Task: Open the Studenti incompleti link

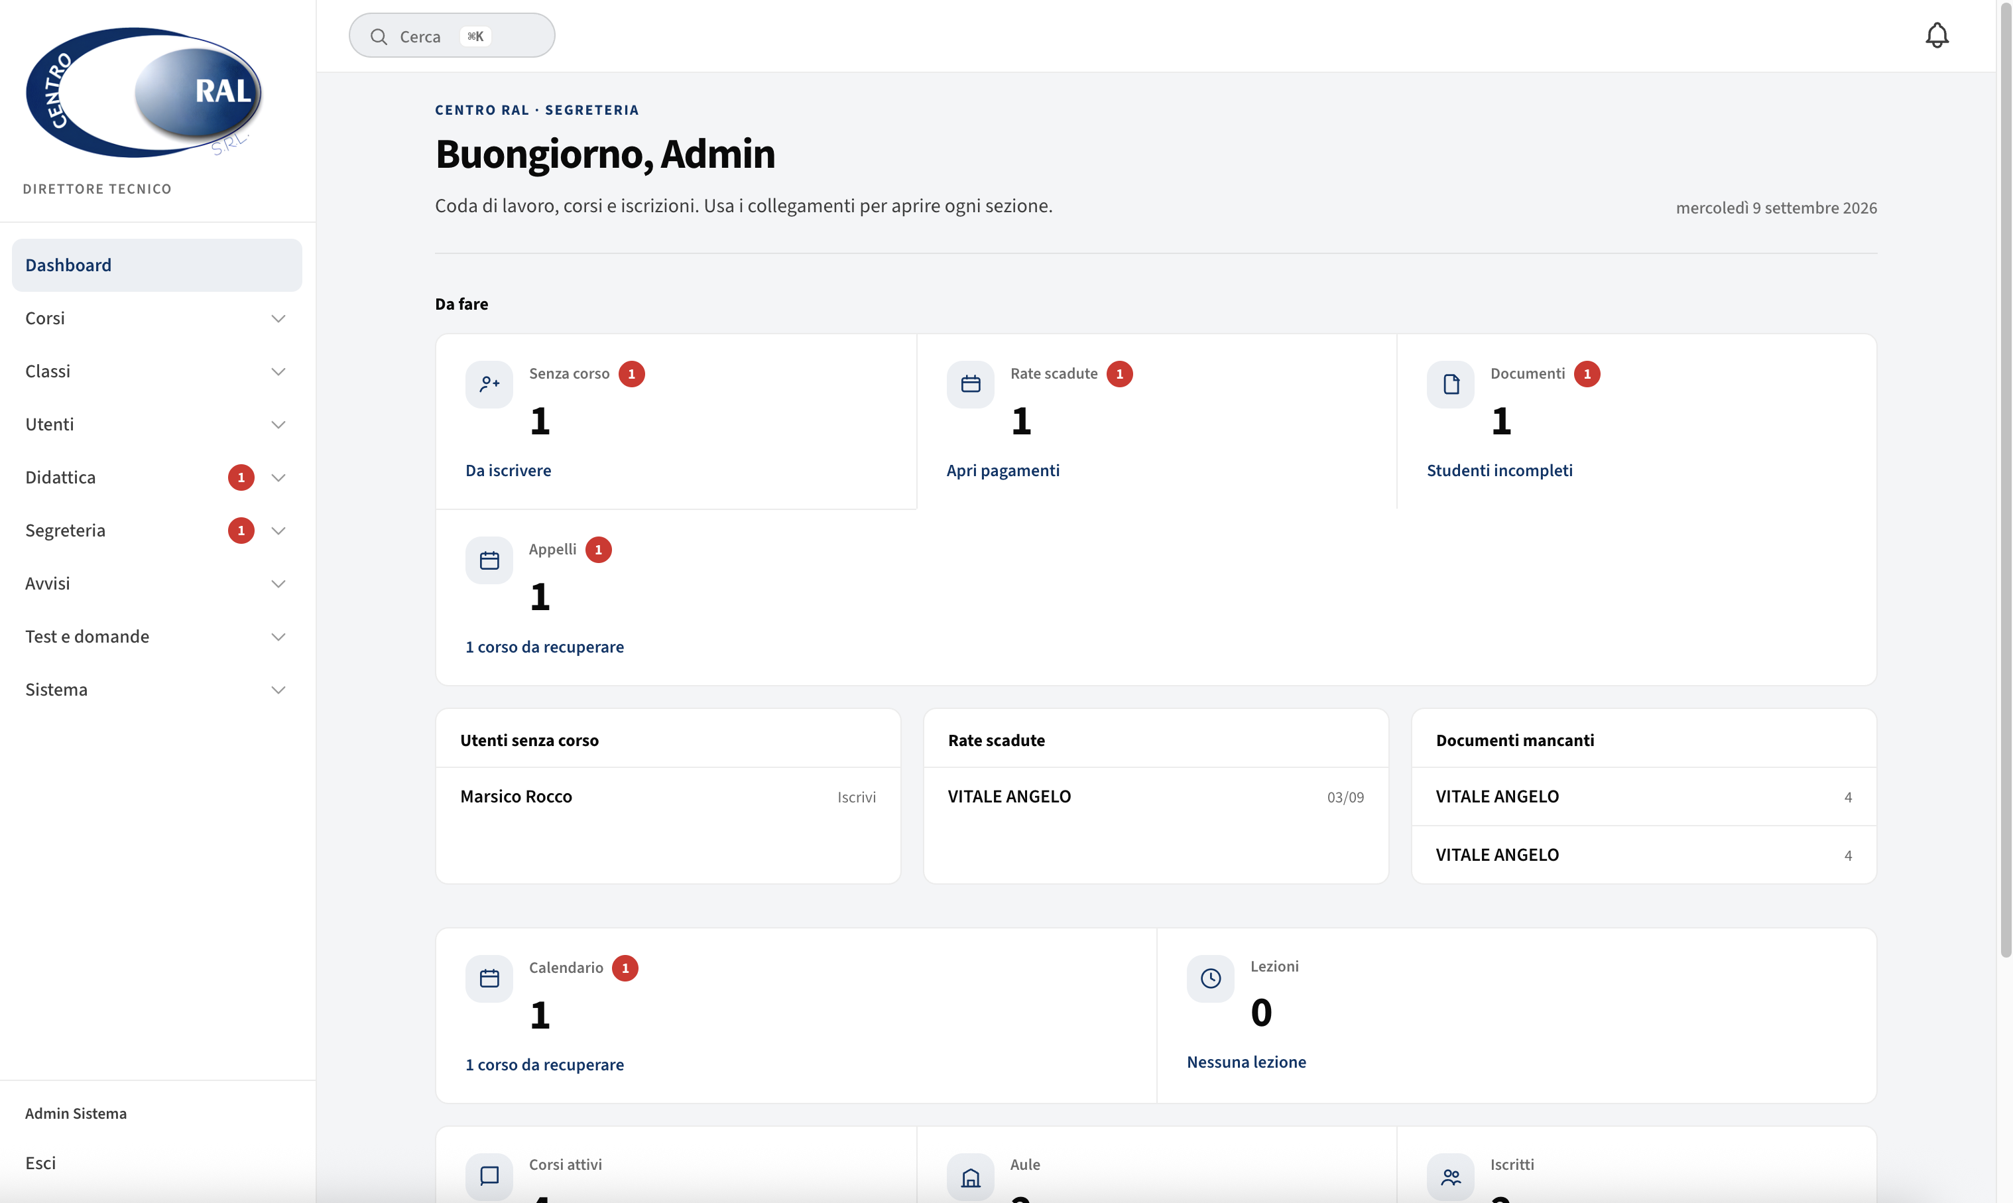Action: pyautogui.click(x=1499, y=470)
